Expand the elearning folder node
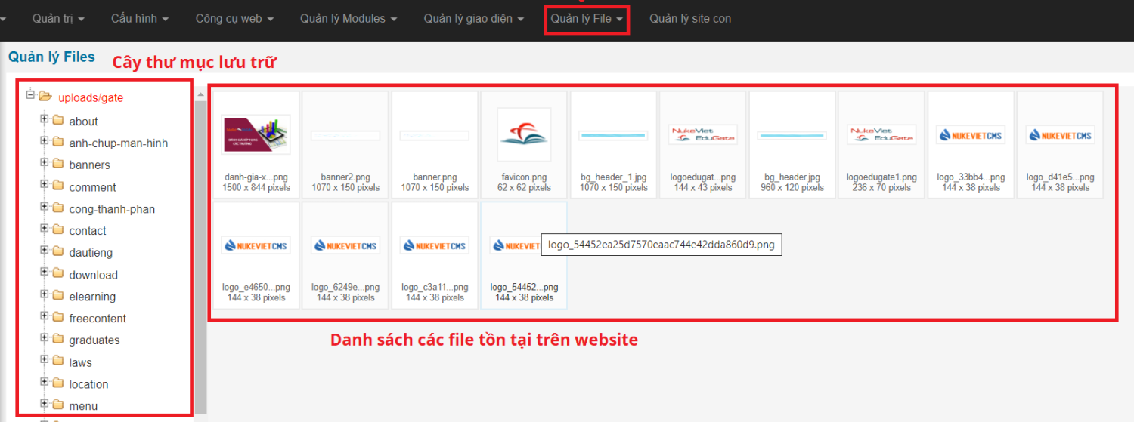The height and width of the screenshot is (422, 1134). point(45,294)
